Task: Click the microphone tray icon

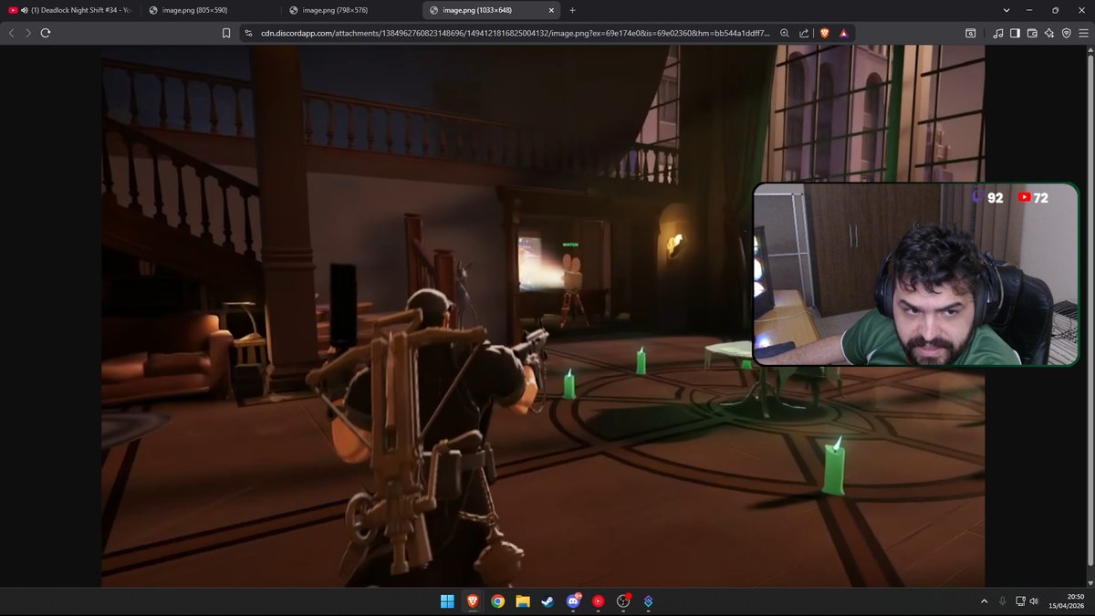Action: [x=1002, y=601]
